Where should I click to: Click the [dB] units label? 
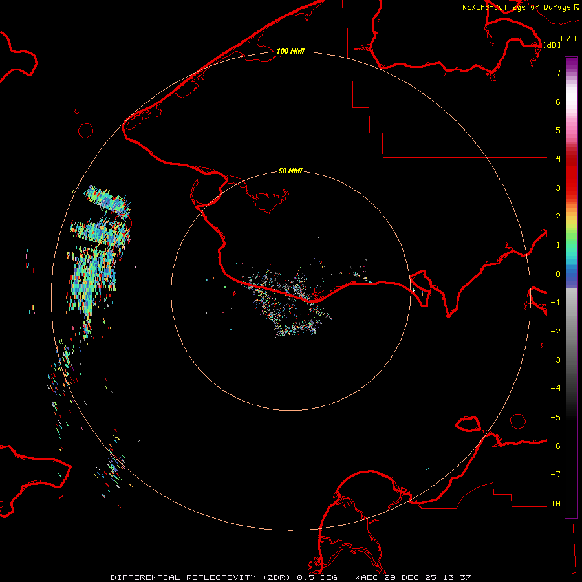click(x=552, y=45)
